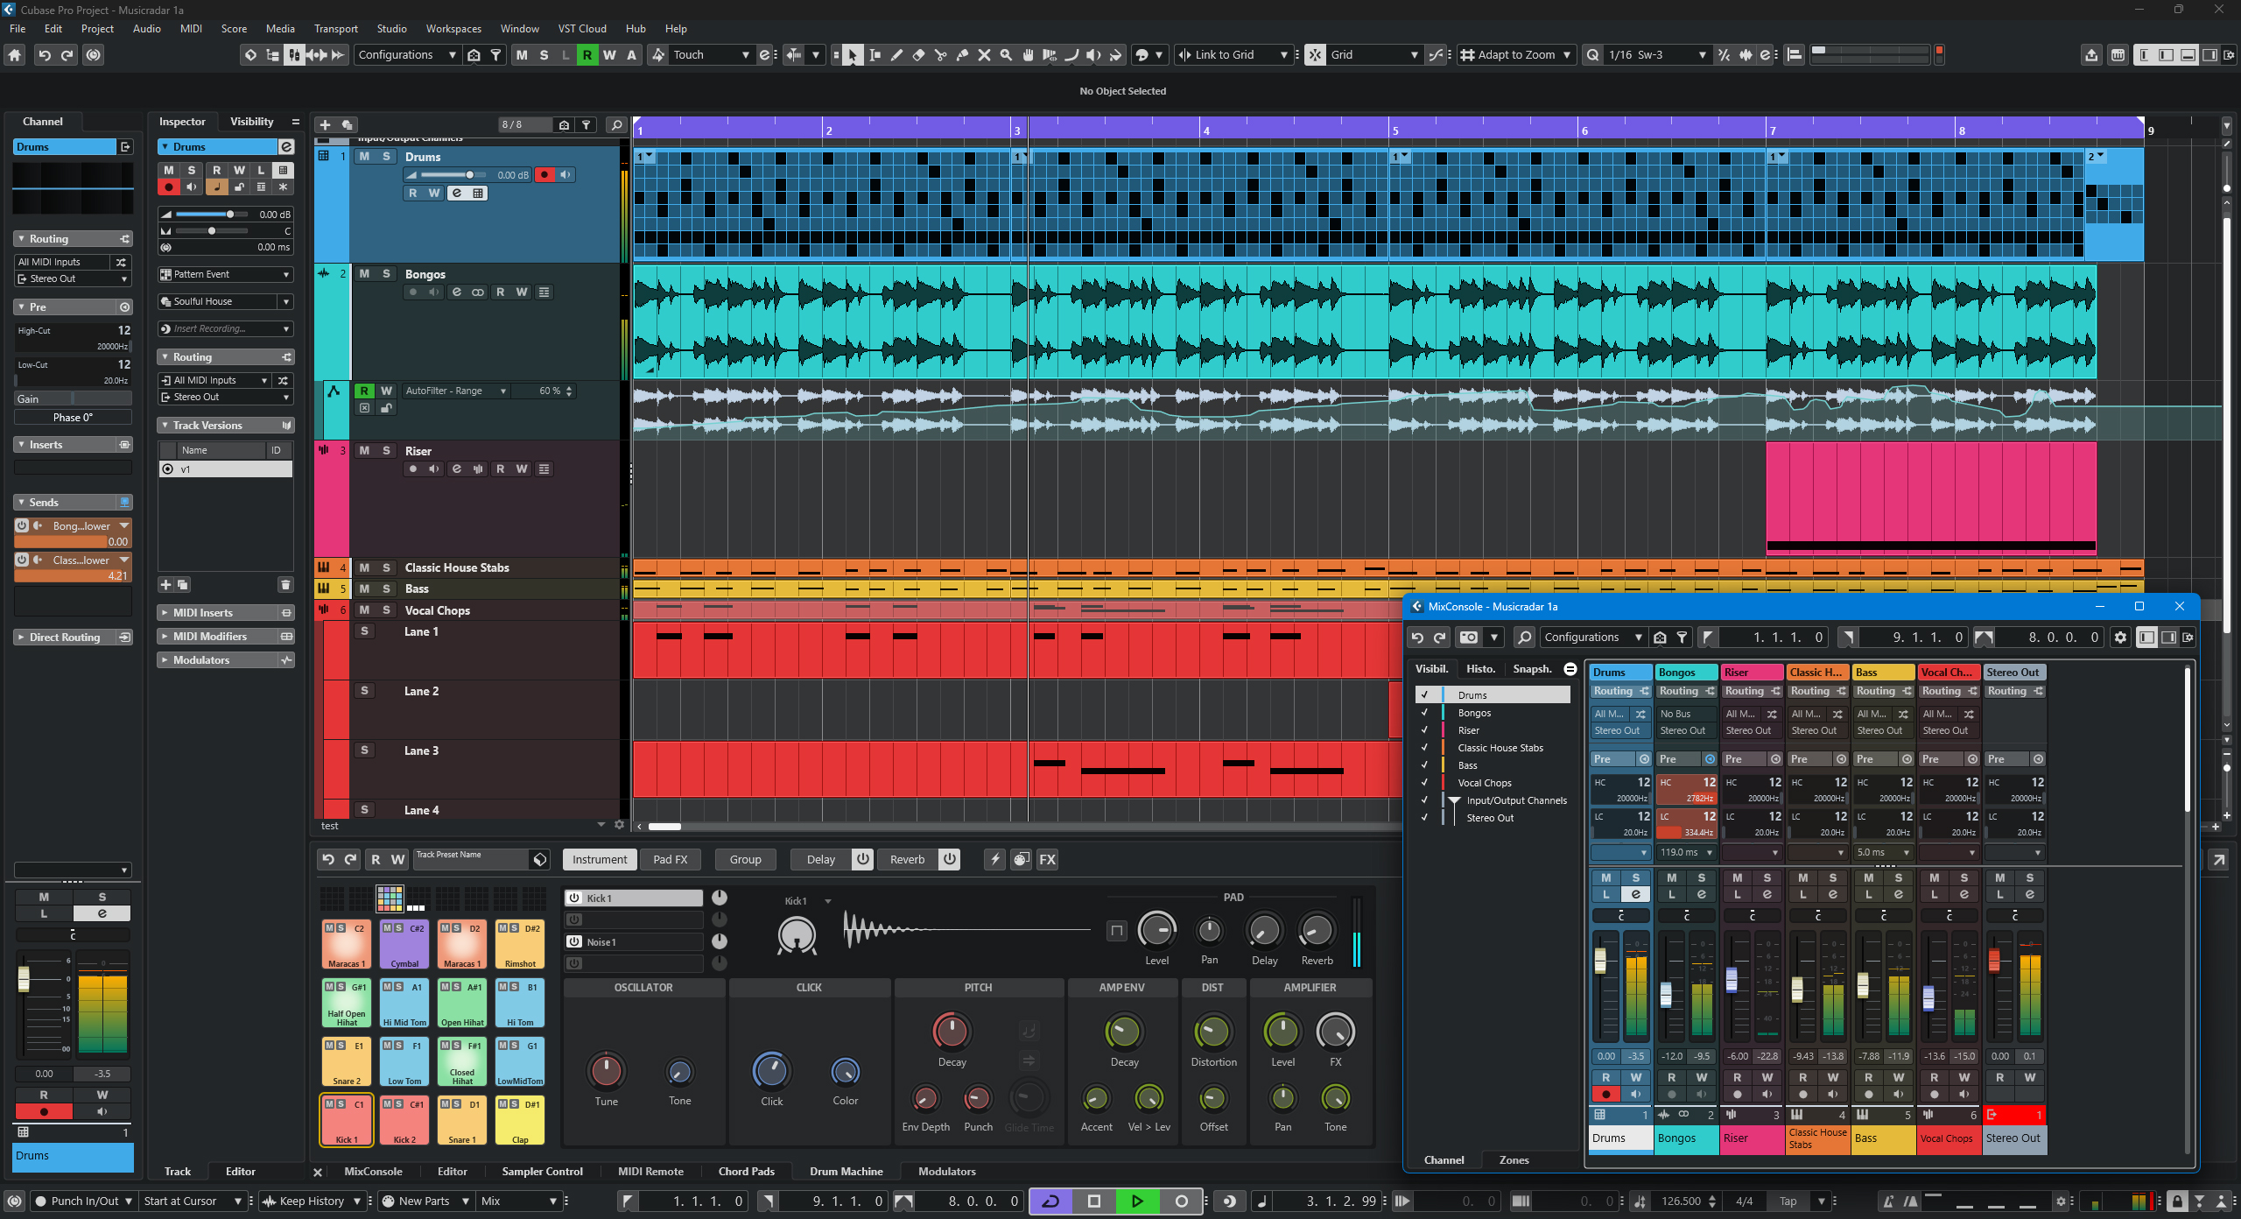
Task: Switch to Chord Pads tab in lower zone
Action: click(x=746, y=1172)
